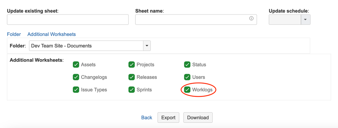Screen dimensions: 338x128
Task: Click the Download button
Action: click(198, 117)
